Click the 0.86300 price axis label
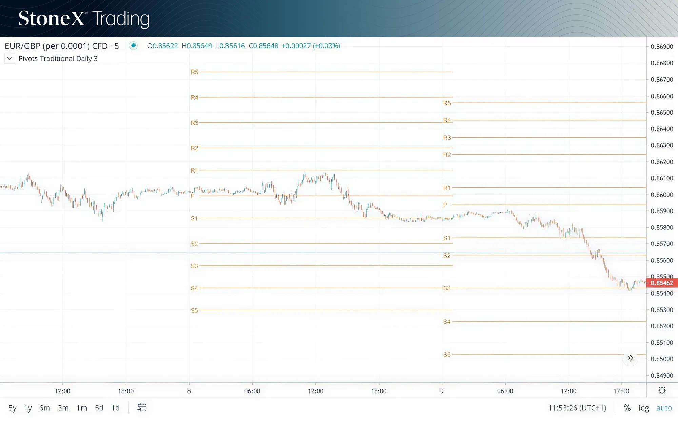The height and width of the screenshot is (422, 678). tap(662, 145)
